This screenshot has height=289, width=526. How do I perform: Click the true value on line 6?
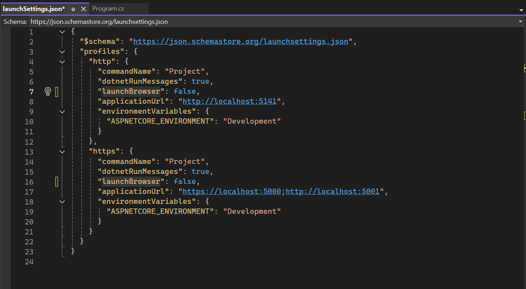(x=201, y=81)
